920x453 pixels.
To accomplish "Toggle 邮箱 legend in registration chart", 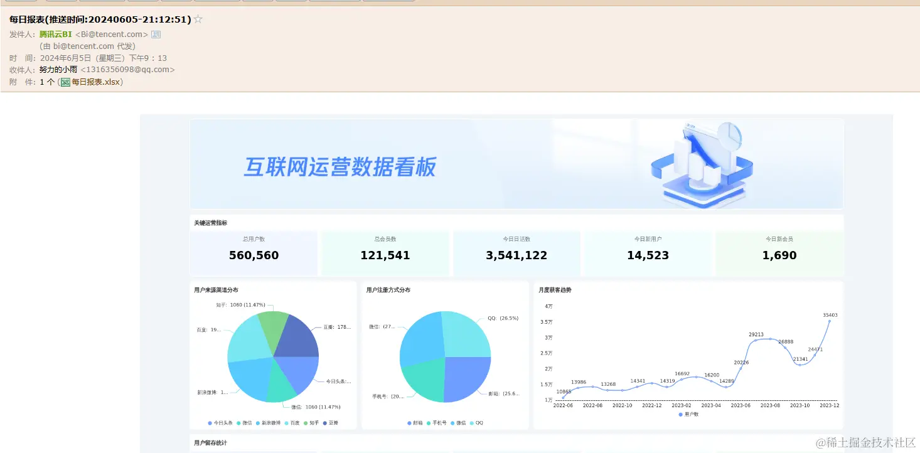I will pyautogui.click(x=415, y=423).
